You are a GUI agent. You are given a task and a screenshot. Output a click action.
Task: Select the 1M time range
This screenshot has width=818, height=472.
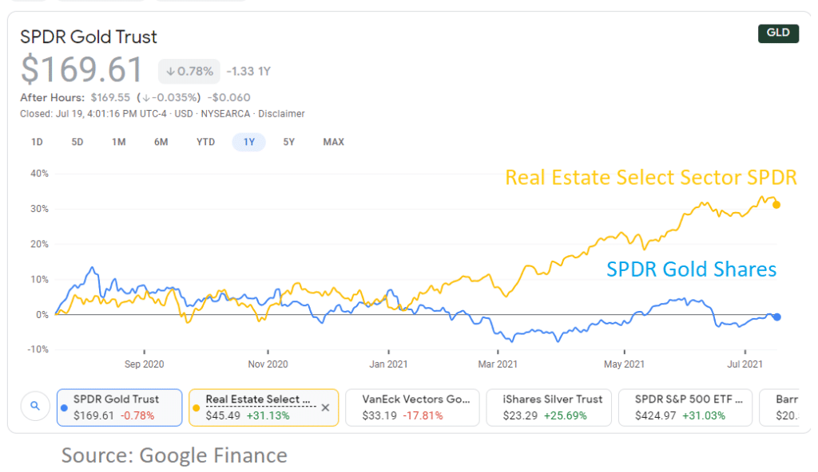pos(119,142)
